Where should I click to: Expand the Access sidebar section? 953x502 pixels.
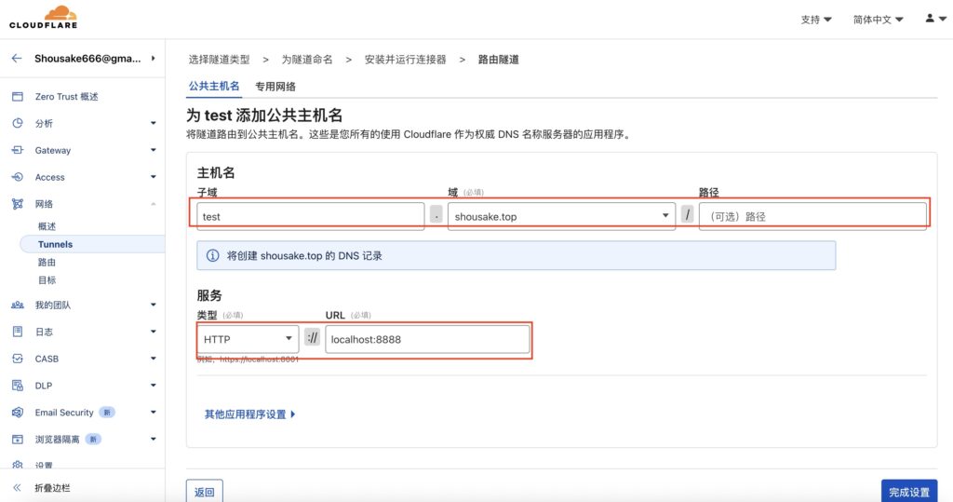tap(154, 176)
